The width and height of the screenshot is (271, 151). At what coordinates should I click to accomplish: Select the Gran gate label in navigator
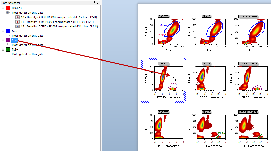[15, 31]
